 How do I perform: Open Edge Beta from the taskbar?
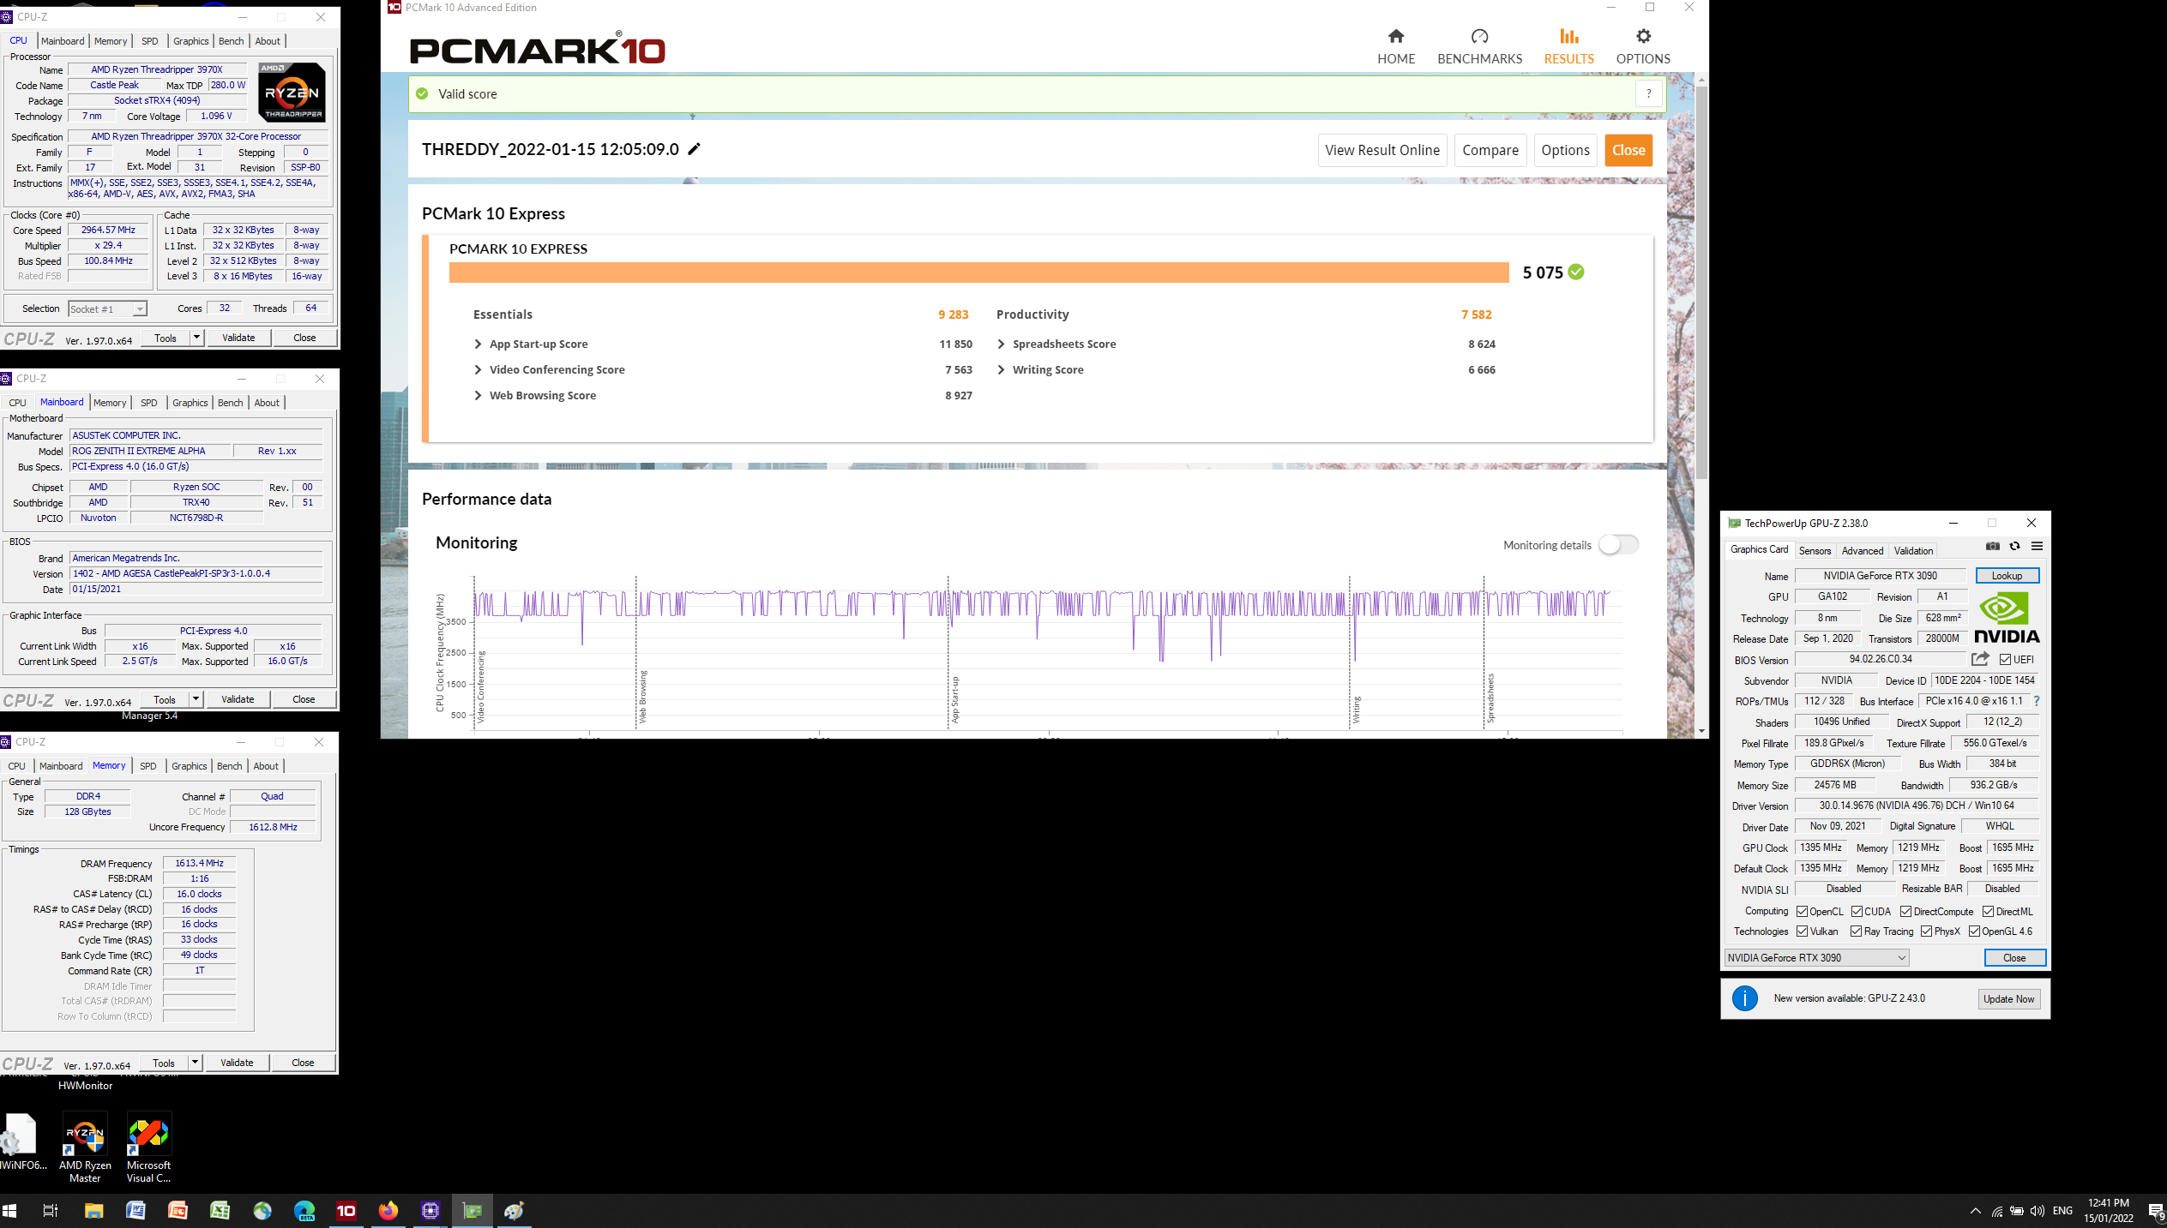point(304,1210)
